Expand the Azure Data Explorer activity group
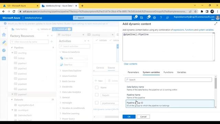 (x=60, y=71)
